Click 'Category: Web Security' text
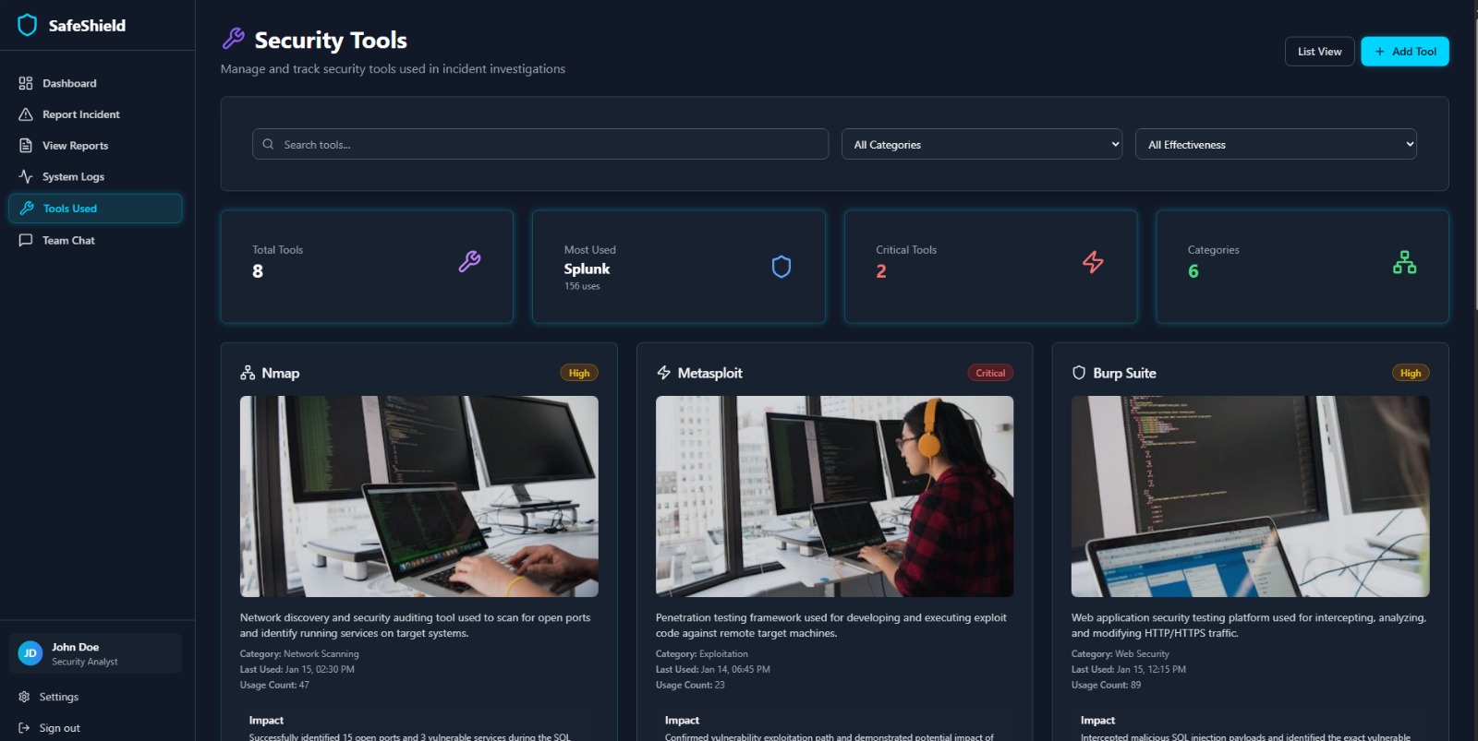The image size is (1478, 741). click(1120, 653)
